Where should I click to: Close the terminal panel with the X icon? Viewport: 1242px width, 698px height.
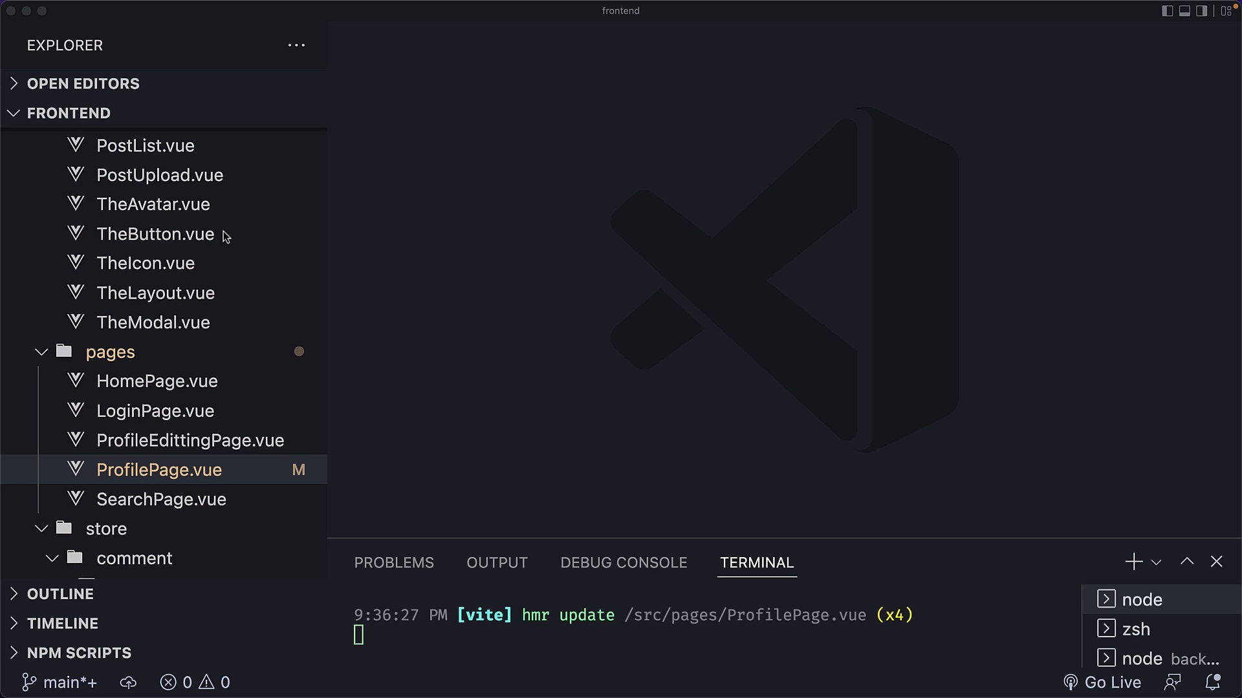(1217, 562)
